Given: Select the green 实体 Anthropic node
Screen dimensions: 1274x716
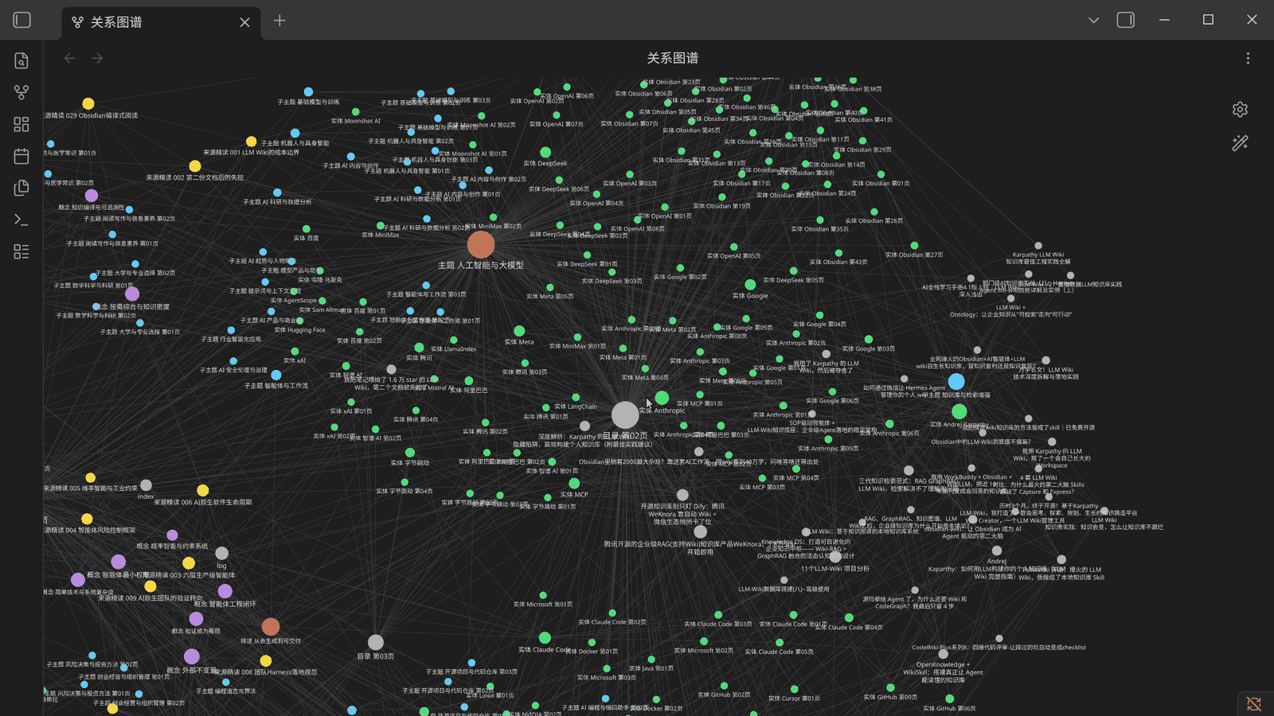Looking at the screenshot, I should tap(662, 398).
